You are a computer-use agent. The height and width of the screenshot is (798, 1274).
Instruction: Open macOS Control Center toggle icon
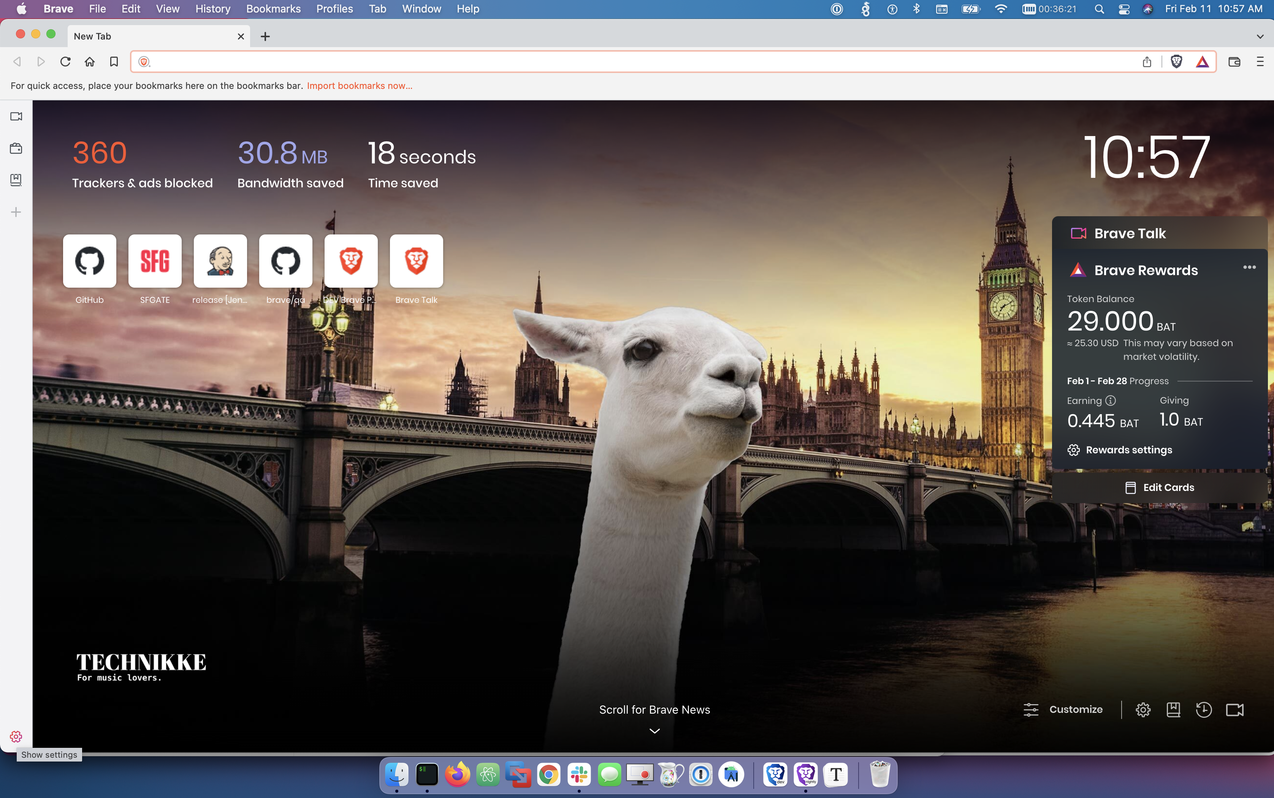1124,9
